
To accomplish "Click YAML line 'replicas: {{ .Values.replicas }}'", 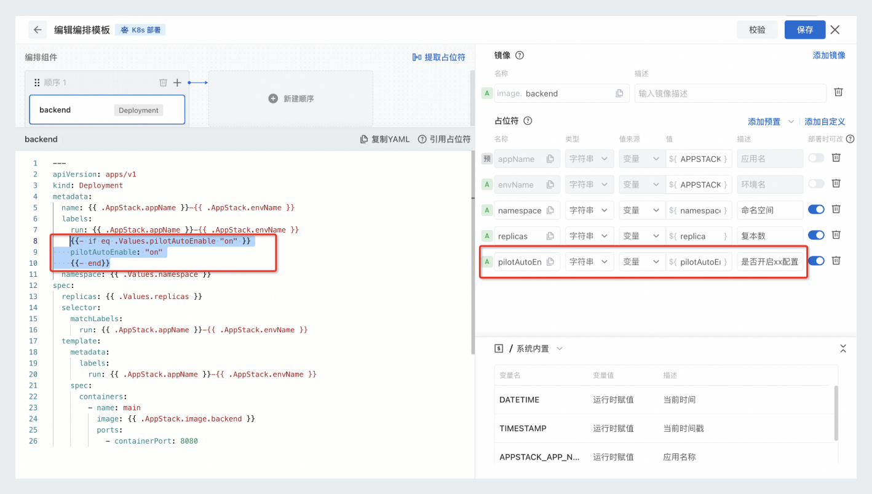I will 132,297.
